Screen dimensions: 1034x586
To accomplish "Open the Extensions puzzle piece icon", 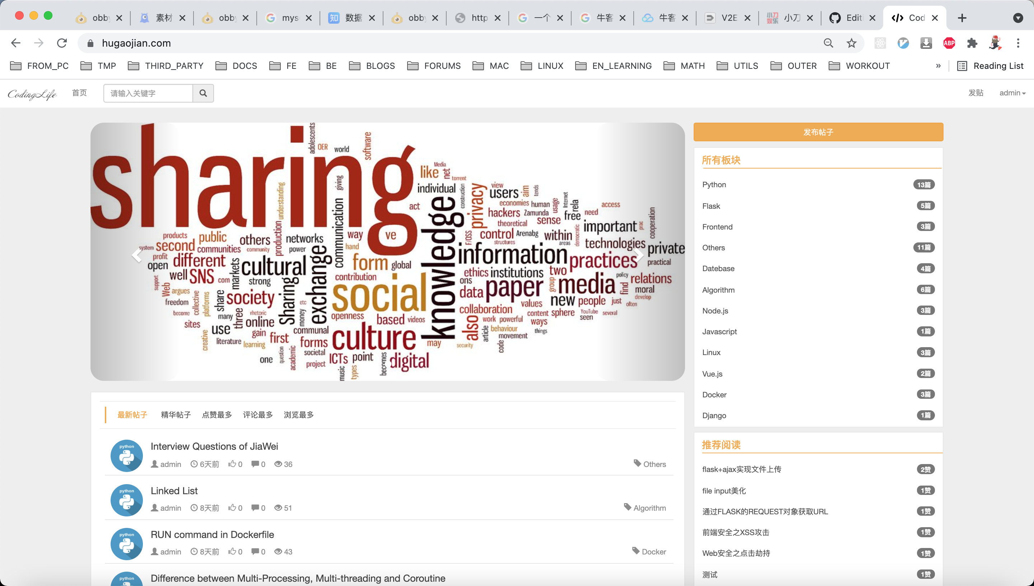I will coord(972,43).
